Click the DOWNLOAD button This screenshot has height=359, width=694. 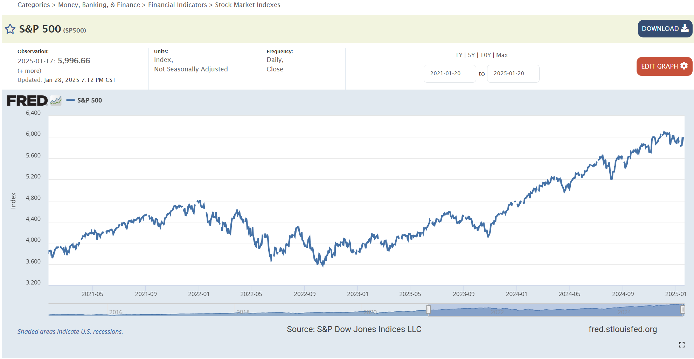[665, 29]
